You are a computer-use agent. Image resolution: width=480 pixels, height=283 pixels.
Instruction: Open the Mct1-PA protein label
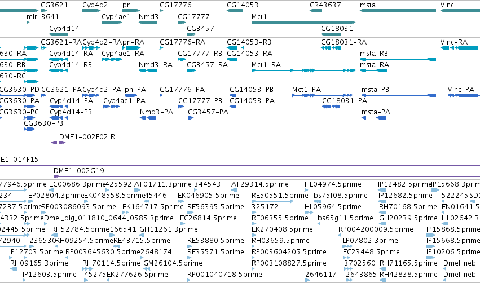click(306, 89)
